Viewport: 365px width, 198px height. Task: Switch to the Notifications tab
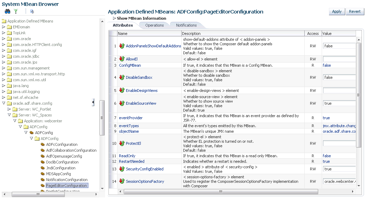186,25
